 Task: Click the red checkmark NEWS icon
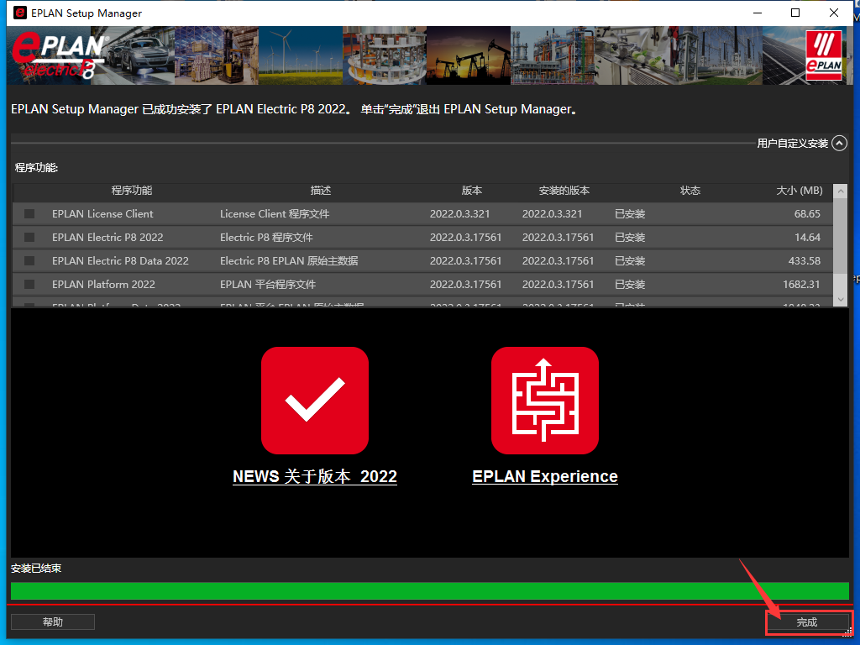315,401
